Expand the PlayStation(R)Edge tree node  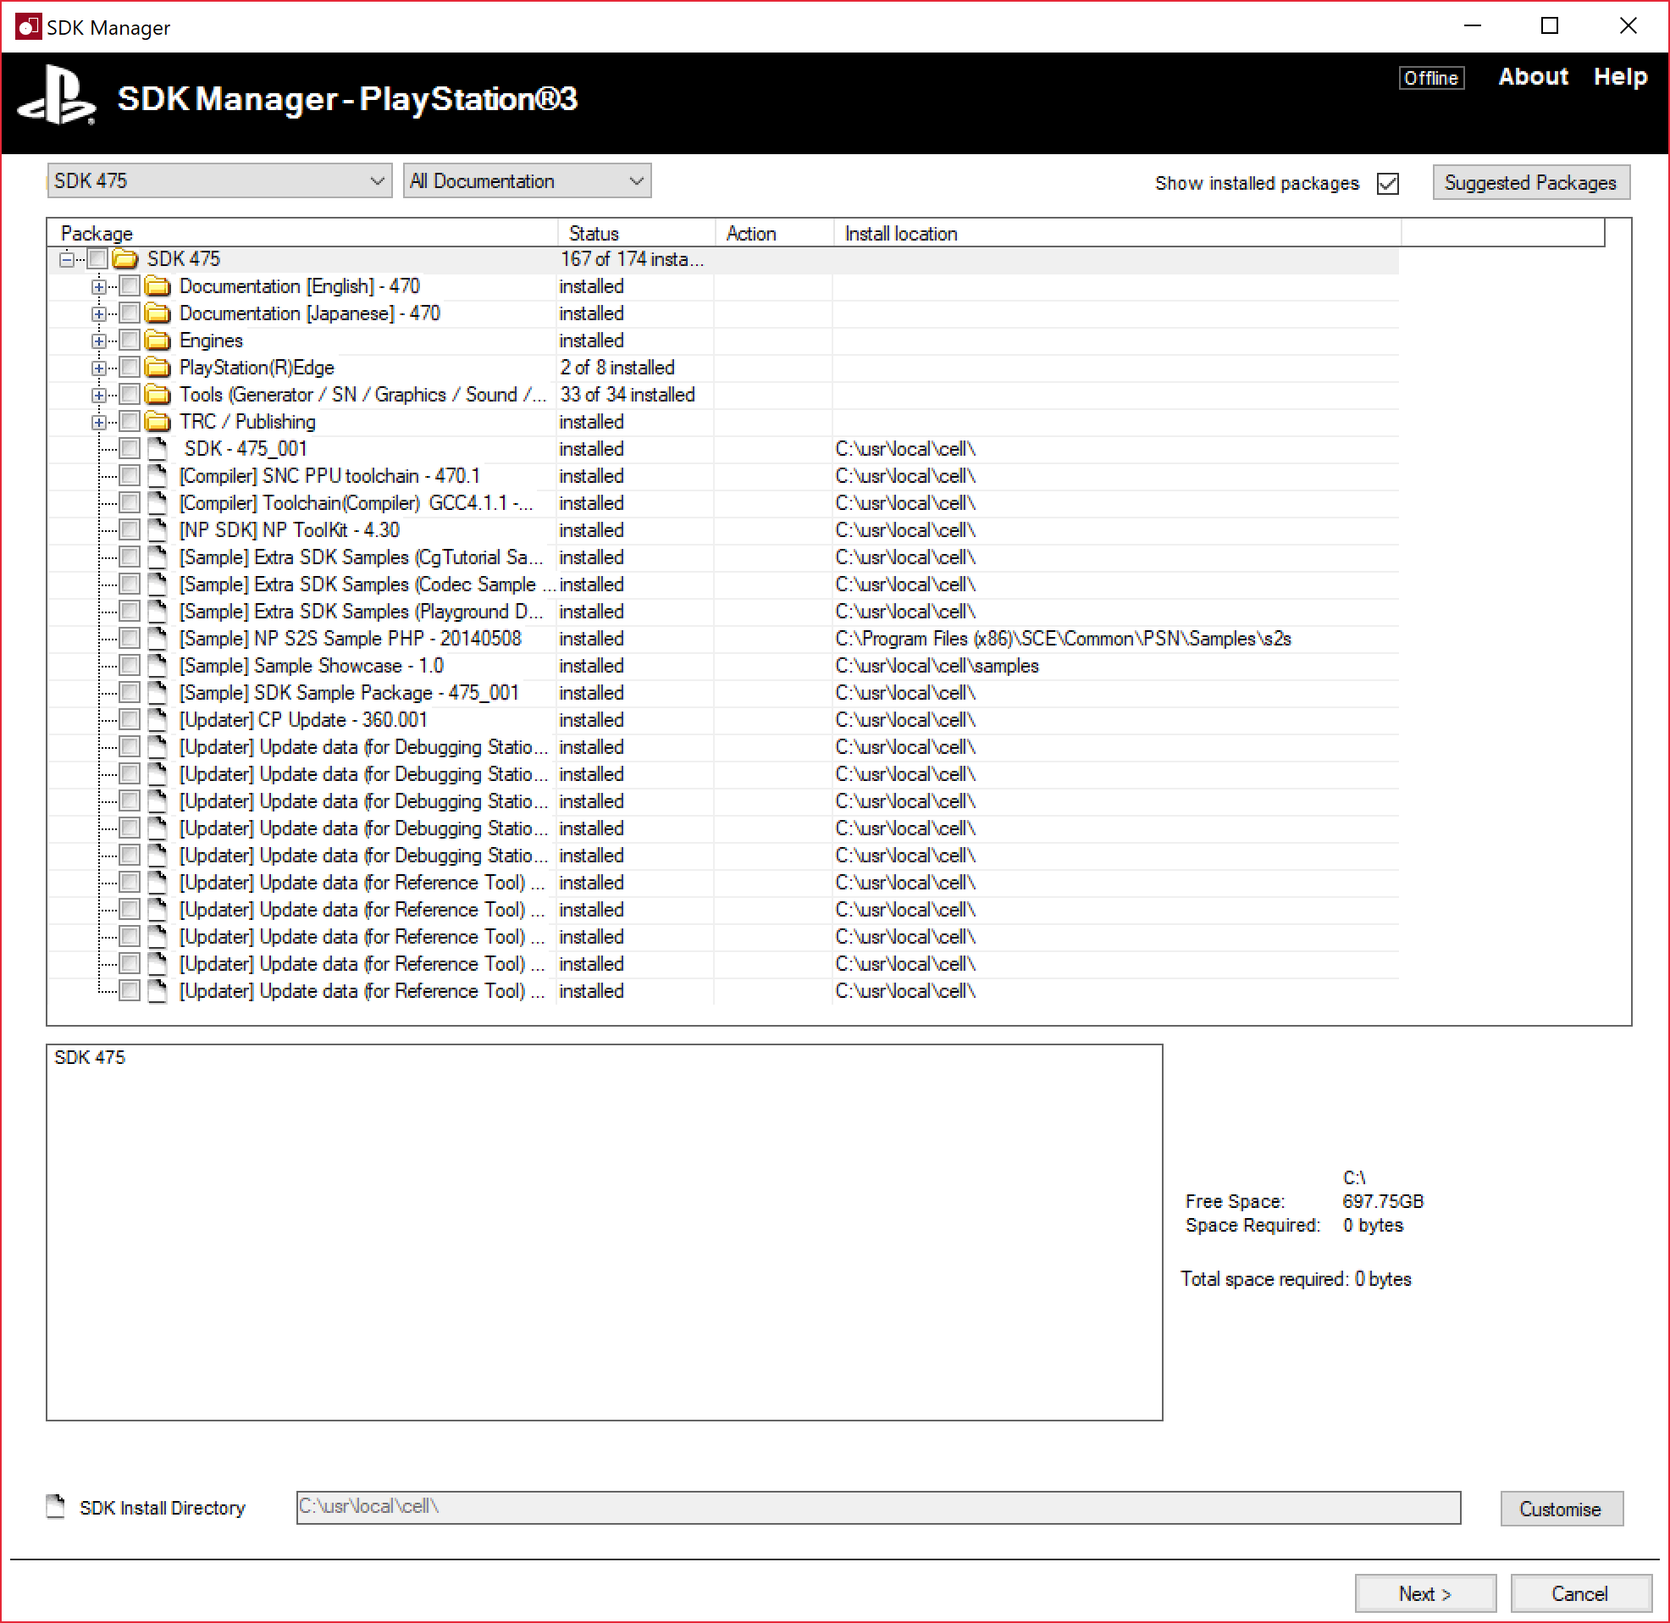[99, 368]
